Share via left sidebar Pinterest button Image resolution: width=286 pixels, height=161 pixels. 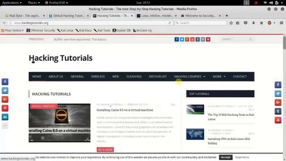(5, 108)
